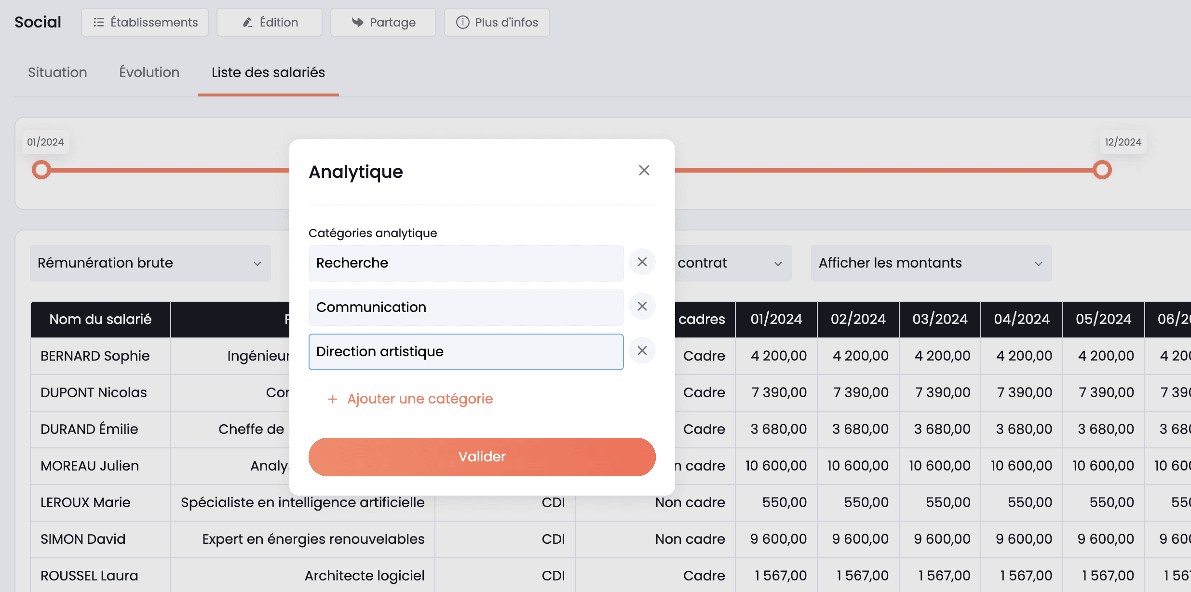This screenshot has width=1191, height=592.
Task: Click the Nom du salarié column header
Action: point(101,319)
